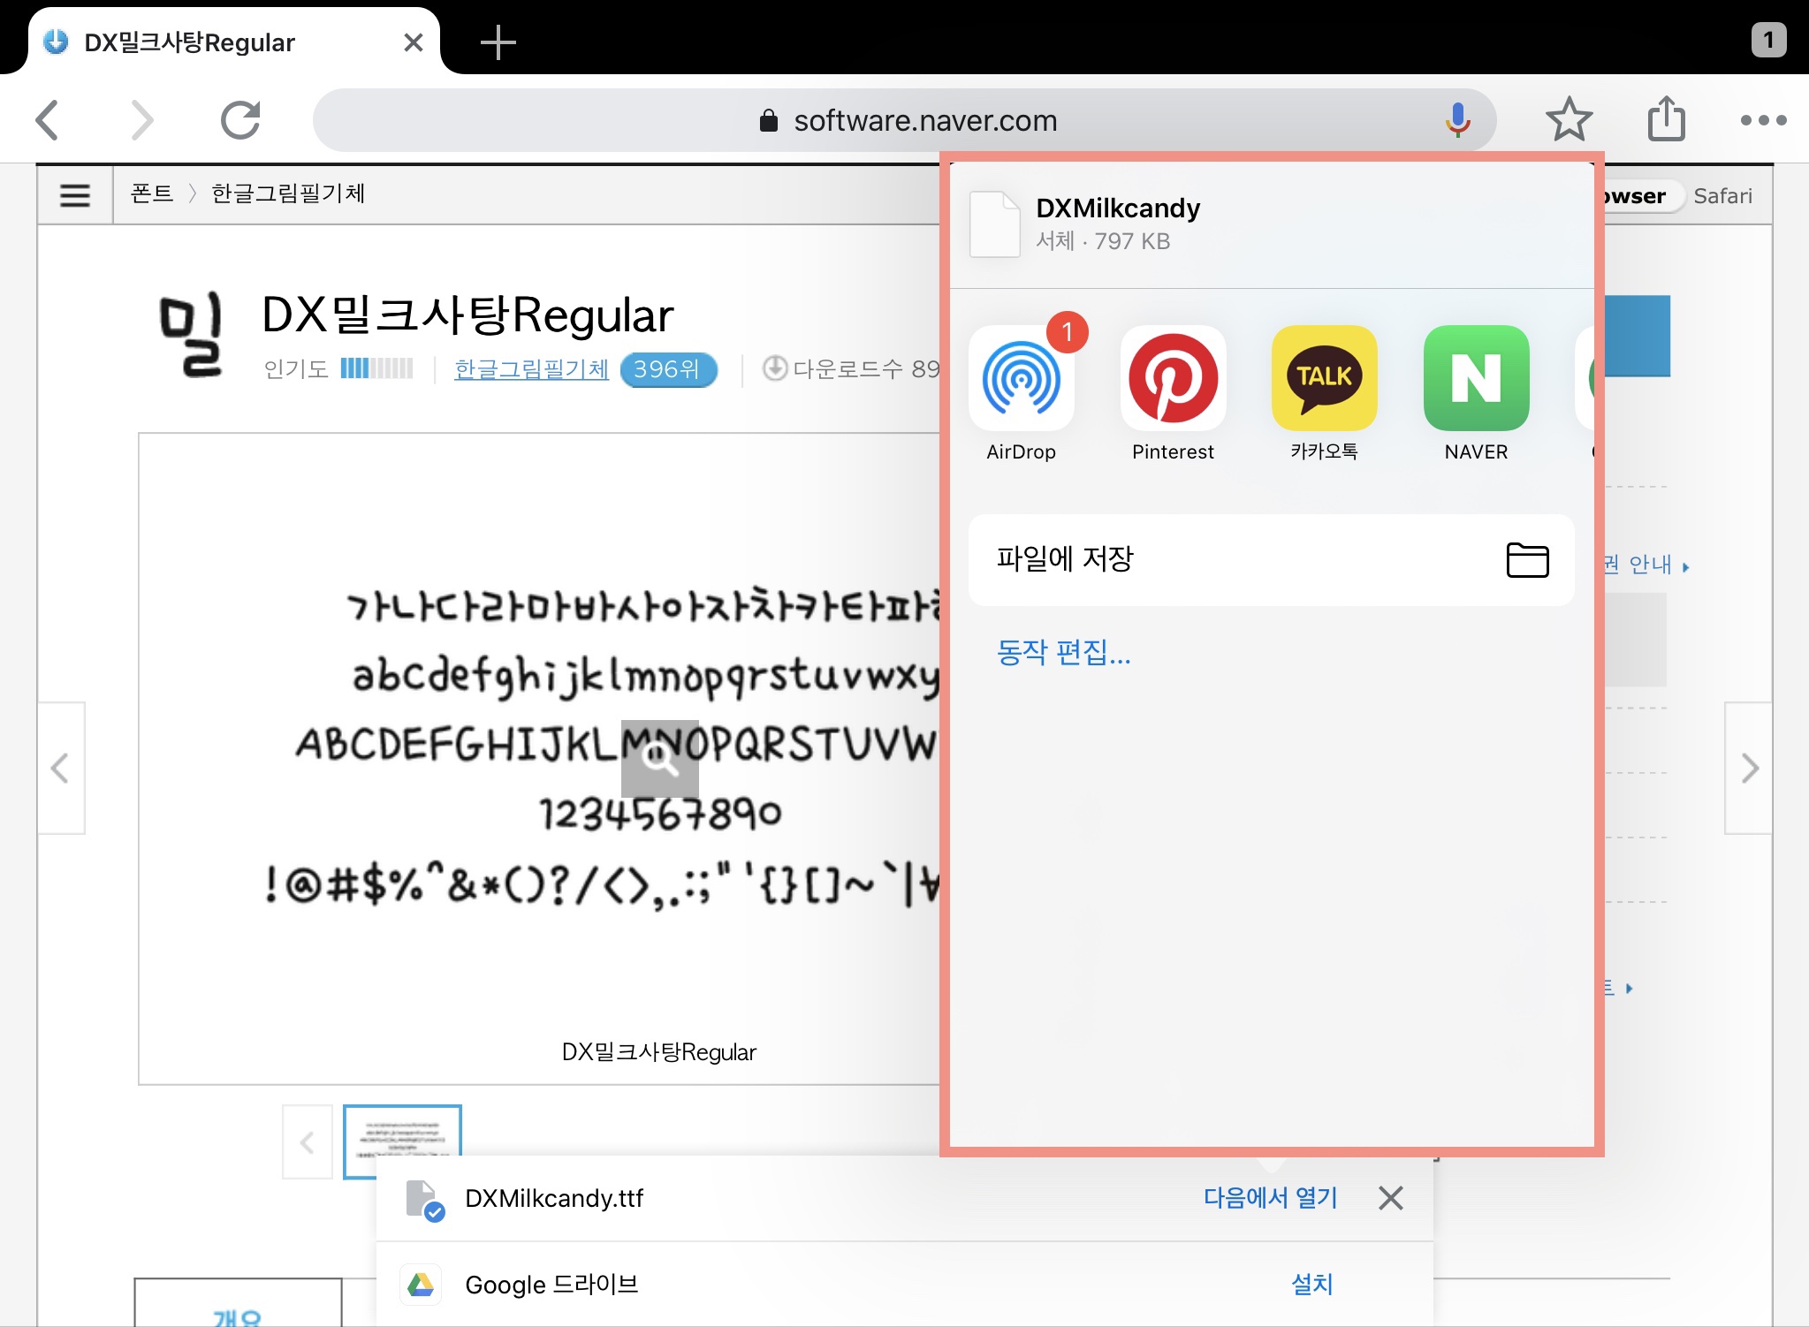1809x1327 pixels.
Task: Choose 파일에 저장 option
Action: (x=1271, y=559)
